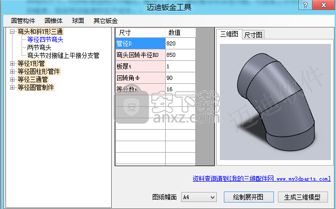
Task: Expand the 等径圆管制件 tree node
Action: [x=12, y=87]
